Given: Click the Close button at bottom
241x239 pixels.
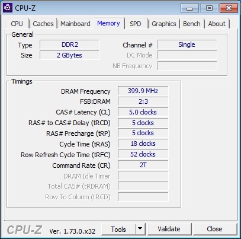Looking at the screenshot, I should (215, 230).
